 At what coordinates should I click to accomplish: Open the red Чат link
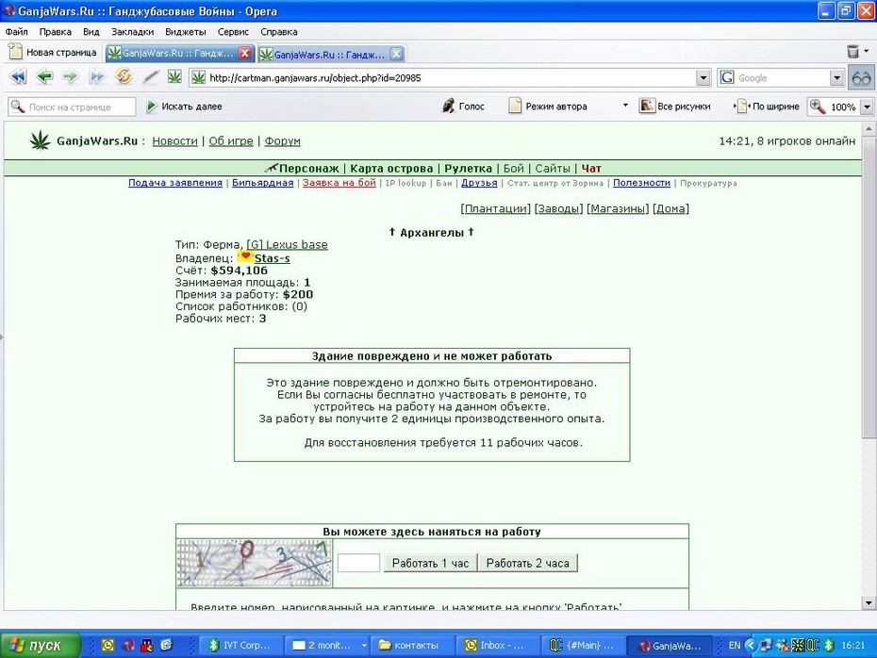click(591, 169)
